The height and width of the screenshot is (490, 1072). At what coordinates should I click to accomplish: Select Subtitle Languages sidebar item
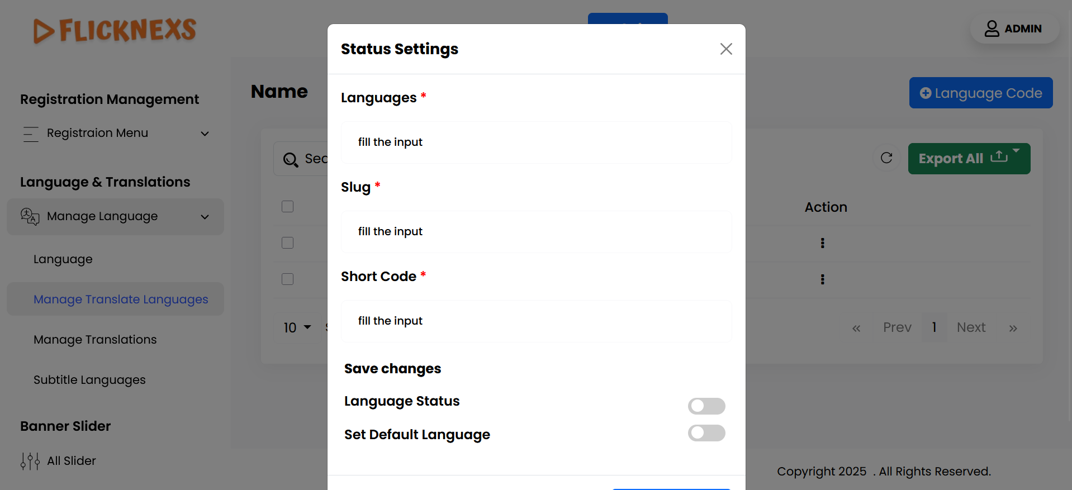coord(89,380)
